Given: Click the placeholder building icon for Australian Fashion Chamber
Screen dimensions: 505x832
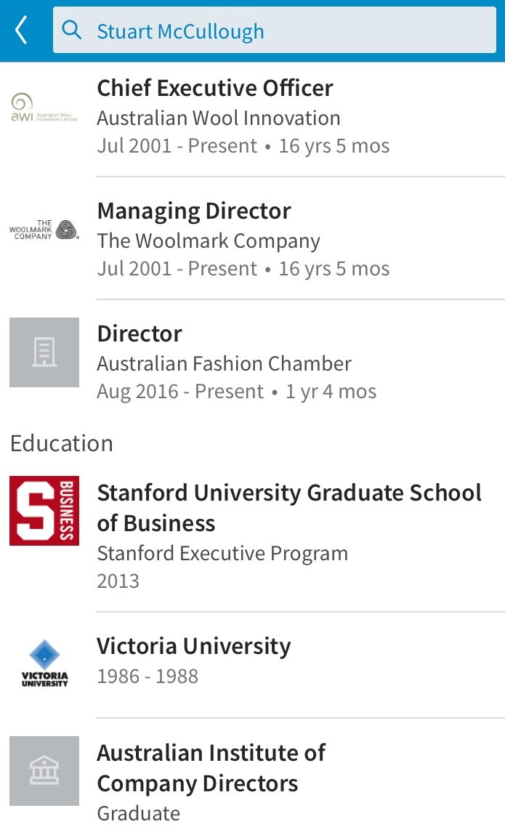Looking at the screenshot, I should tap(44, 352).
